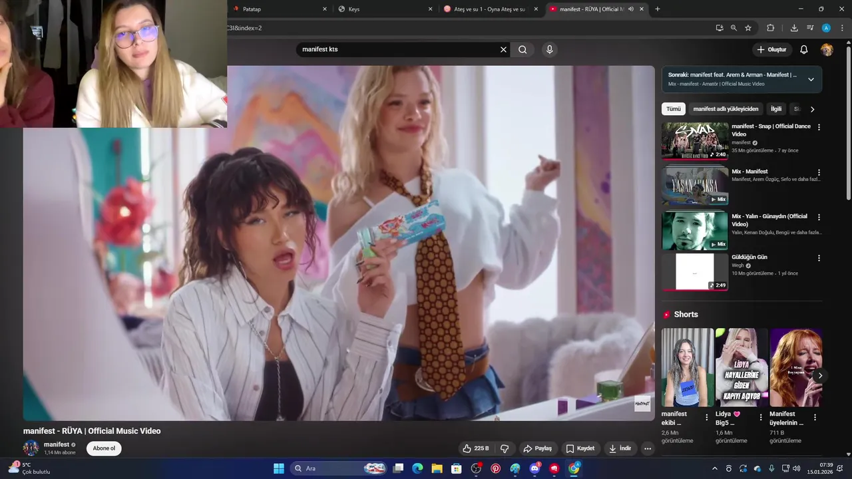The image size is (852, 479).
Task: Close the Patatap tab
Action: click(x=325, y=9)
